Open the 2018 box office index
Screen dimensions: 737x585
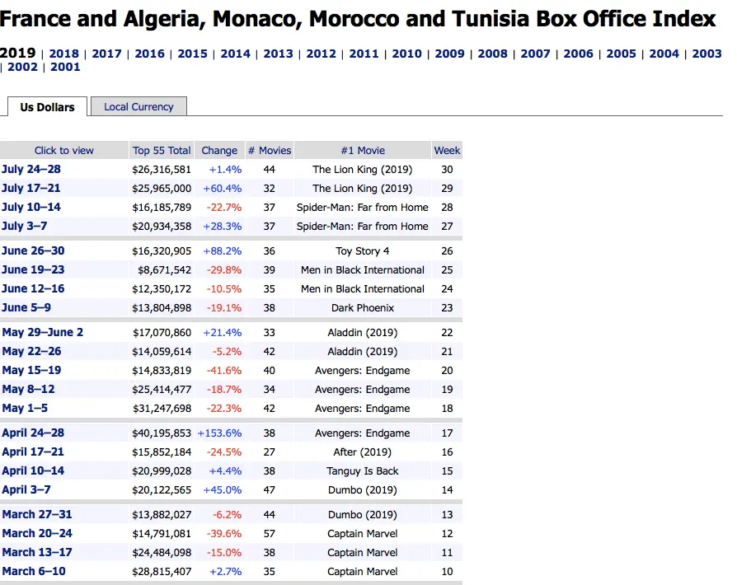click(64, 54)
